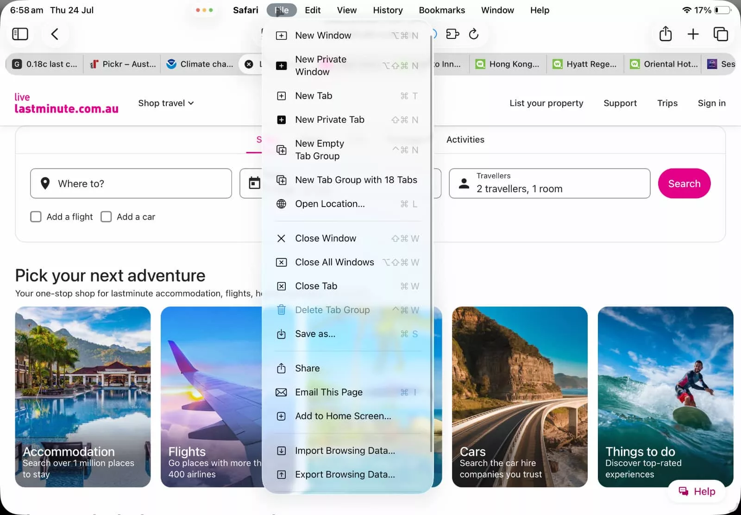Toggle the Safari sidebar icon
Viewport: 741px width, 515px height.
[x=20, y=34]
